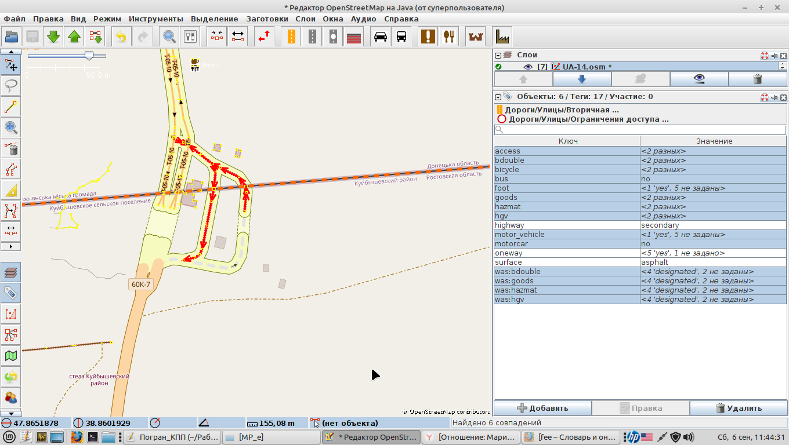Image resolution: width=789 pixels, height=445 pixels.
Task: Open the Инструменты menu
Action: (156, 19)
